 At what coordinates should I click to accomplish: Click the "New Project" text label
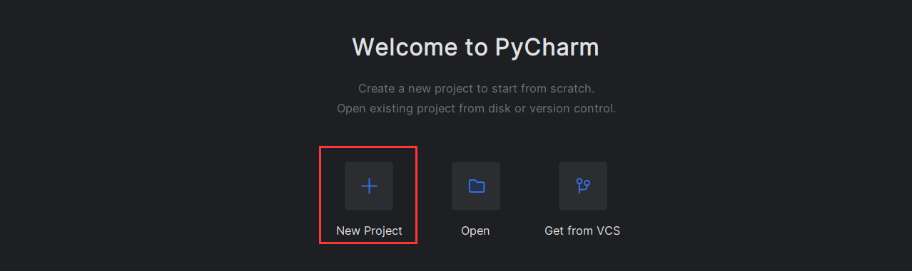369,230
